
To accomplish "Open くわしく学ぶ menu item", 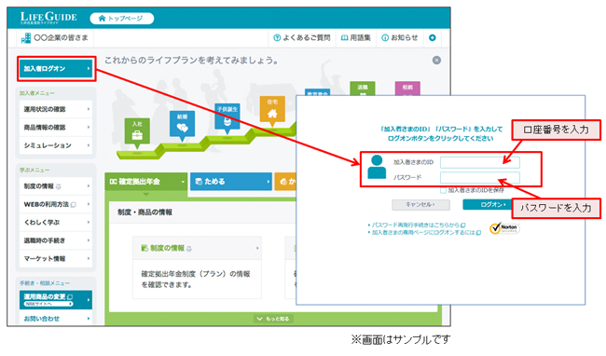I will [56, 223].
